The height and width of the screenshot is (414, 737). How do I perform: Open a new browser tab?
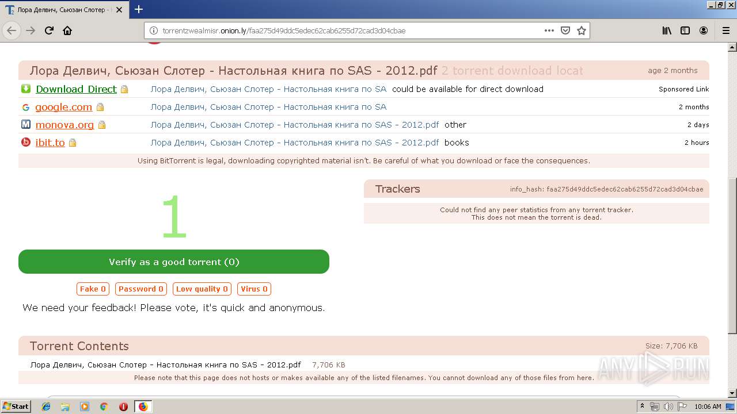coord(139,9)
